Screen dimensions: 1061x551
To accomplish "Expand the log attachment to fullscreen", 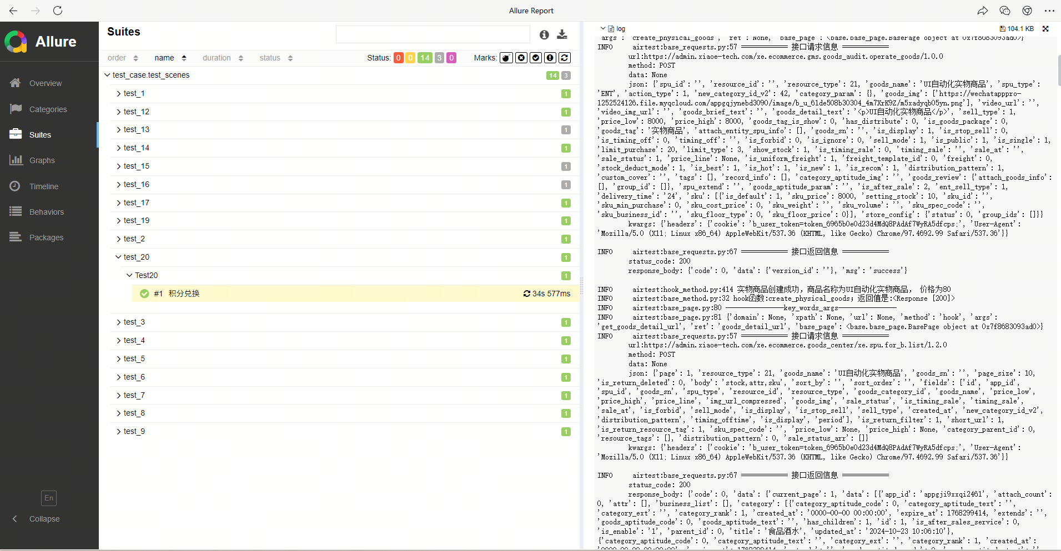I will click(1045, 29).
